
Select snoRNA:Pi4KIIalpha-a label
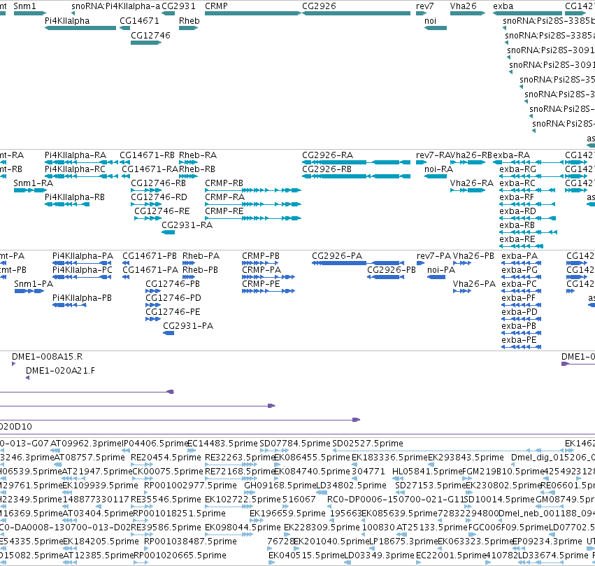click(116, 6)
